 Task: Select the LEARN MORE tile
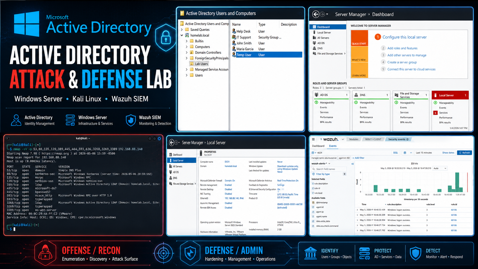click(359, 70)
